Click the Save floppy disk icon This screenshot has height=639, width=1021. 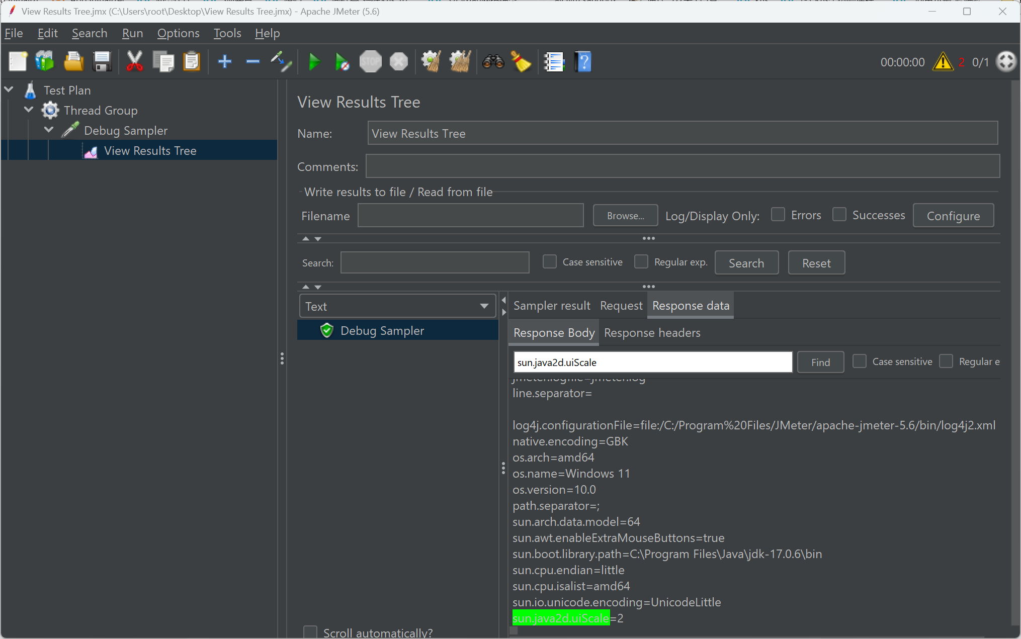(x=102, y=62)
